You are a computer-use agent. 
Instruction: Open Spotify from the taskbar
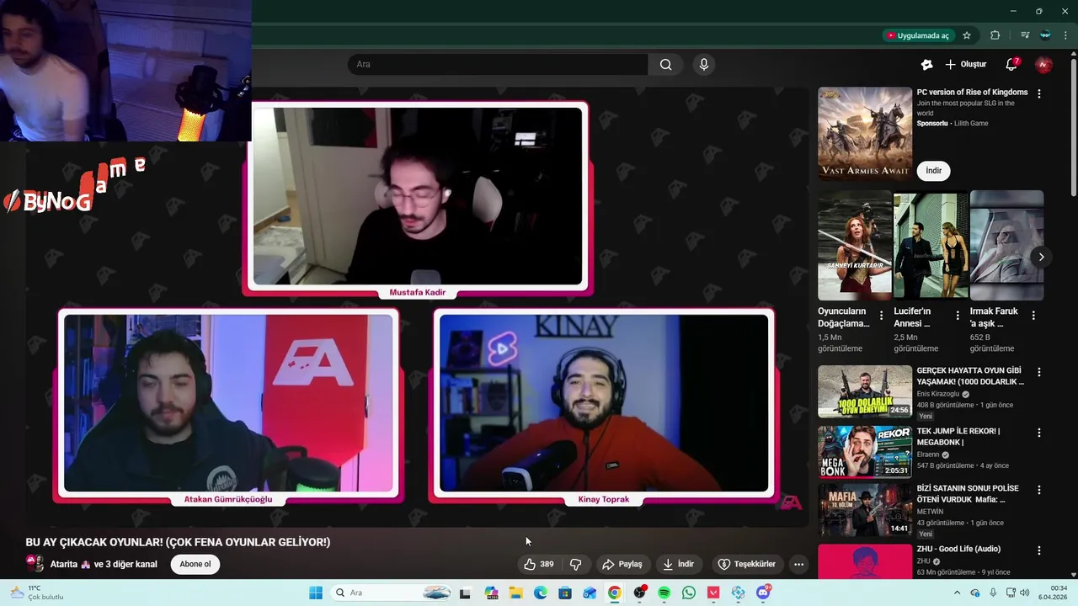click(664, 593)
